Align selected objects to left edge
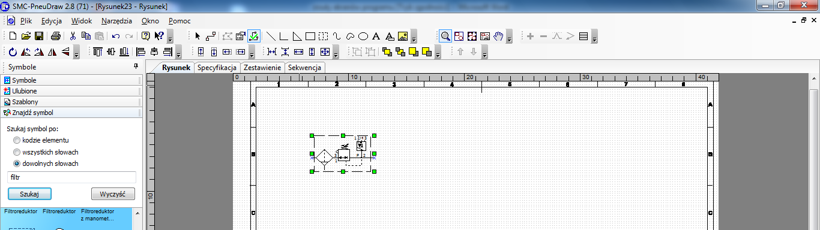820x230 pixels. [x=141, y=52]
